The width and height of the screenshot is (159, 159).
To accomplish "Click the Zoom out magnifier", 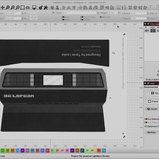I will pyautogui.click(x=18, y=8).
